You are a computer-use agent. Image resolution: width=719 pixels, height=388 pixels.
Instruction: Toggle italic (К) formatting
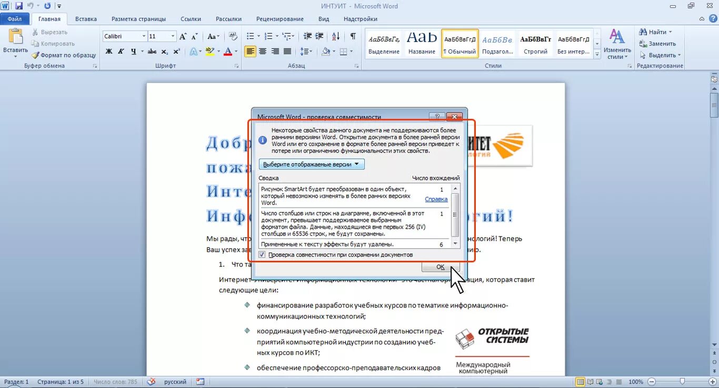pos(121,52)
